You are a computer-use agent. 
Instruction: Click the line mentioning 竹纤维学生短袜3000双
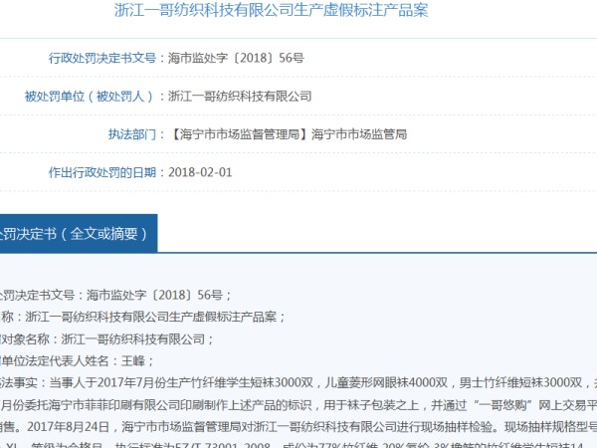click(298, 382)
